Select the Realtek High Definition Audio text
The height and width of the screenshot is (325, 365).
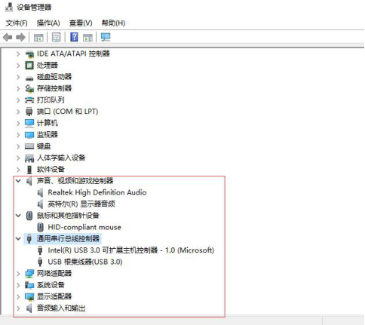click(97, 192)
